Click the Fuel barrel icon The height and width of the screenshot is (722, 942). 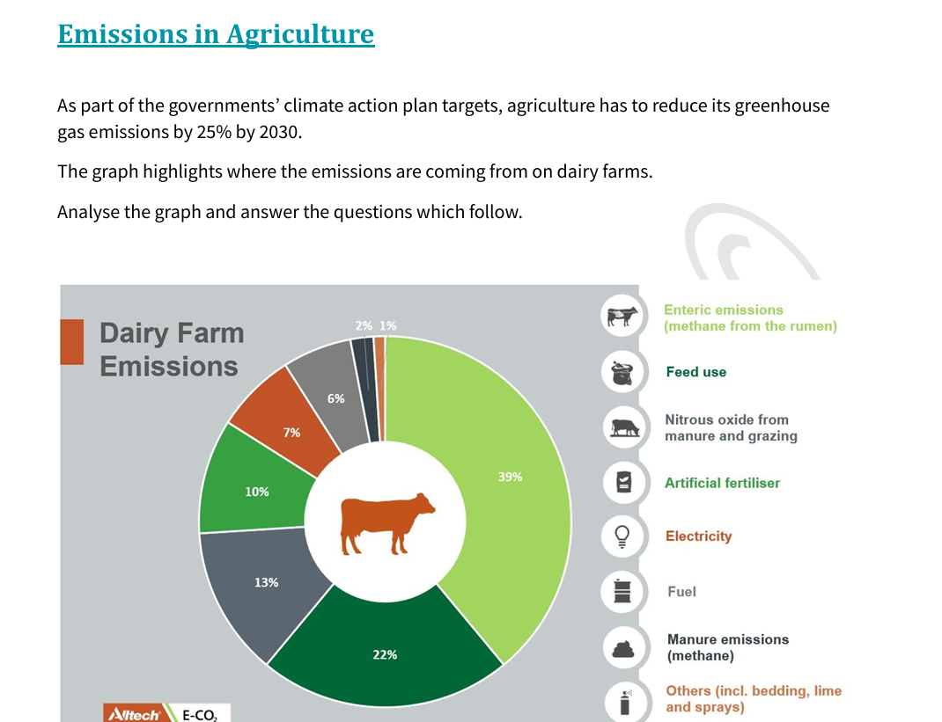point(623,591)
